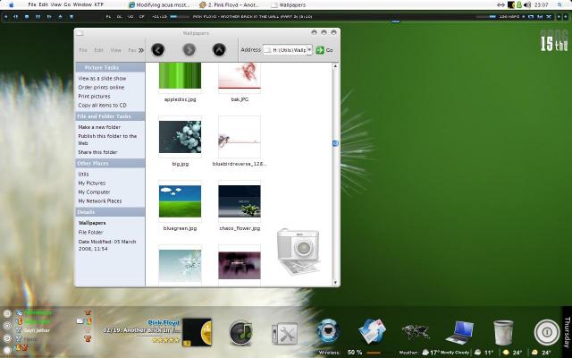Click View as a slide show
572x358 pixels.
tap(102, 79)
